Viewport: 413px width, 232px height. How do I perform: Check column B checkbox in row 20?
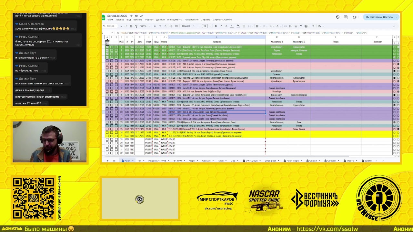tap(112, 112)
